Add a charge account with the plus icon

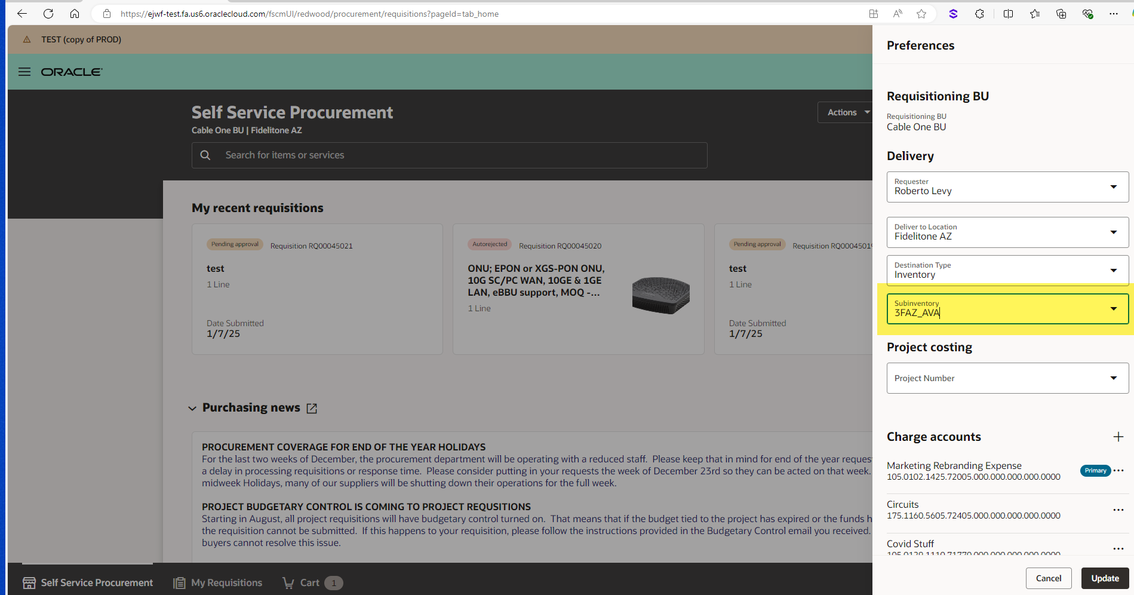[1118, 437]
